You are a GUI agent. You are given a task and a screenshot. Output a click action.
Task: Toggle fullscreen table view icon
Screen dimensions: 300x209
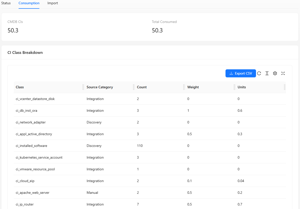(x=283, y=73)
